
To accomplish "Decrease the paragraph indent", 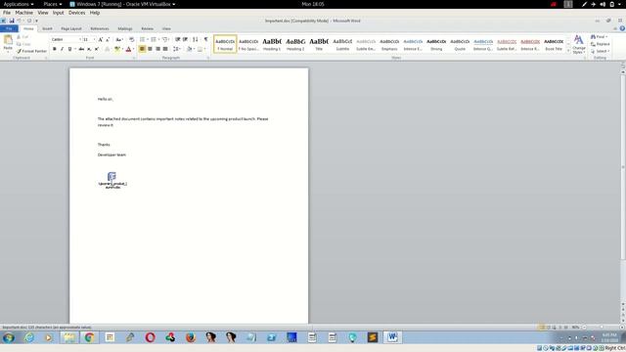I will (x=178, y=39).
